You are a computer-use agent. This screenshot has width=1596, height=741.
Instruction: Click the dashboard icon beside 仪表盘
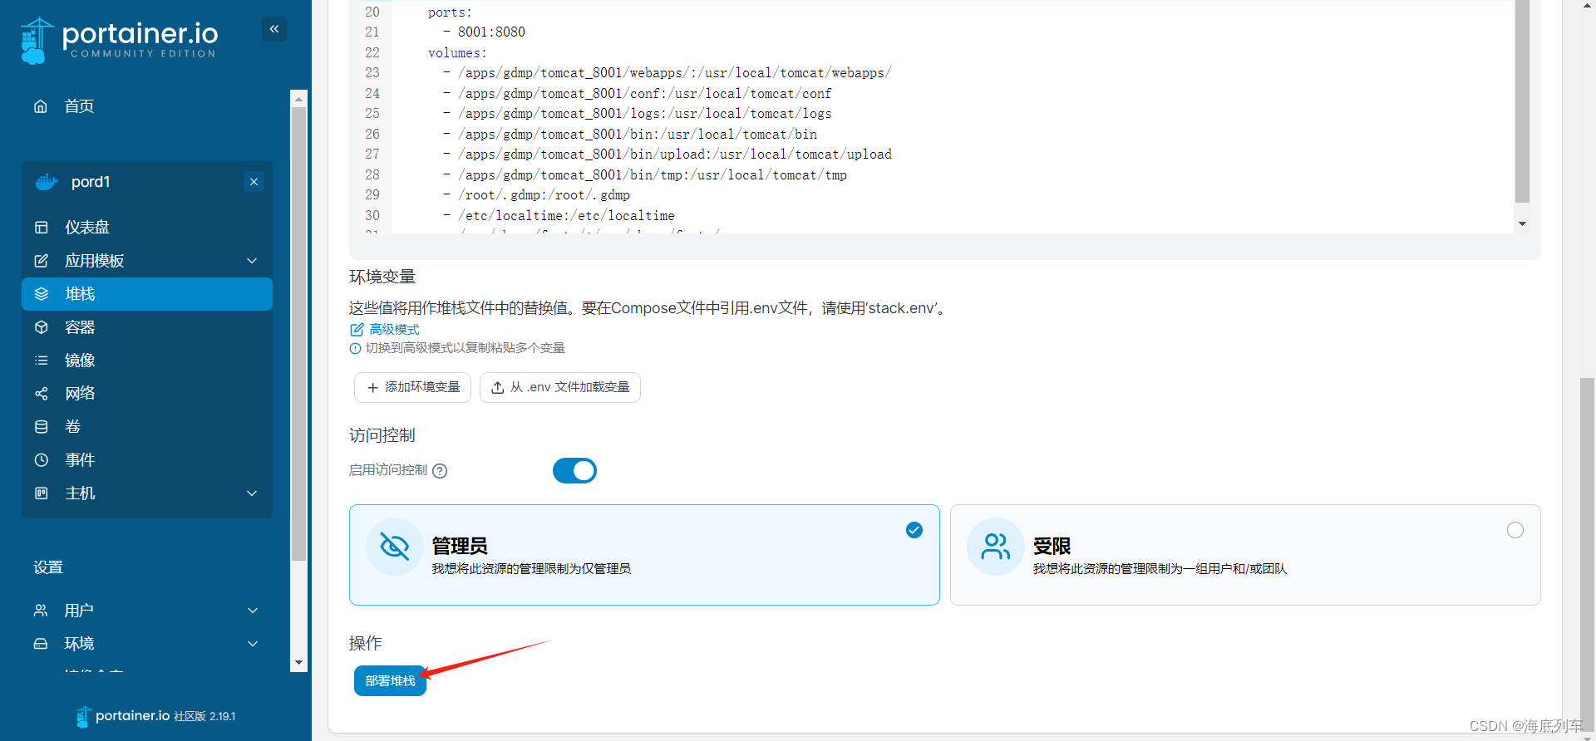click(42, 228)
